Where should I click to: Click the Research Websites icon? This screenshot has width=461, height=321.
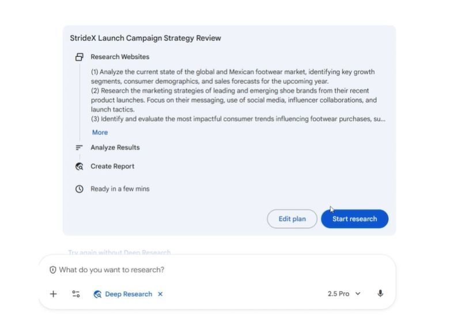coord(80,57)
